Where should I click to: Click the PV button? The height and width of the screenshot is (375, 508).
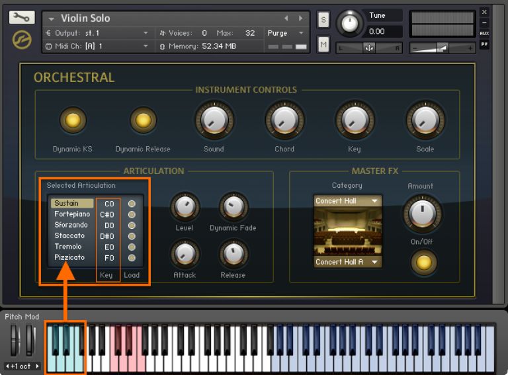(x=484, y=44)
